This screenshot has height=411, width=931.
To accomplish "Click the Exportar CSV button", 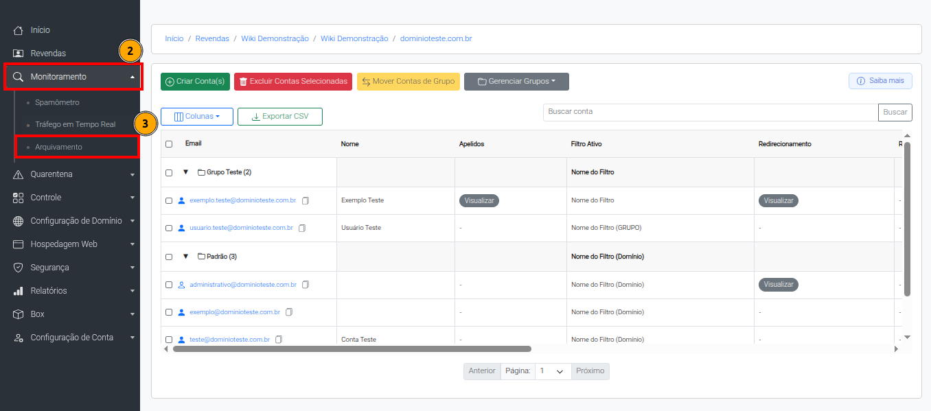I will tap(280, 117).
